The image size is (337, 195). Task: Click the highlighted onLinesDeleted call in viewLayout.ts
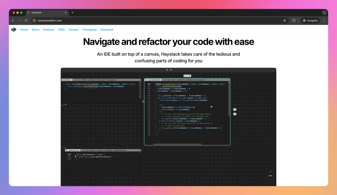pyautogui.click(x=91, y=86)
